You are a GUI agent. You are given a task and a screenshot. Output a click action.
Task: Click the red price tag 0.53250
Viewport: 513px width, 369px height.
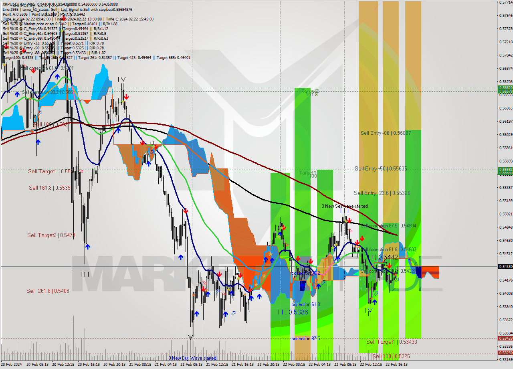click(x=505, y=353)
